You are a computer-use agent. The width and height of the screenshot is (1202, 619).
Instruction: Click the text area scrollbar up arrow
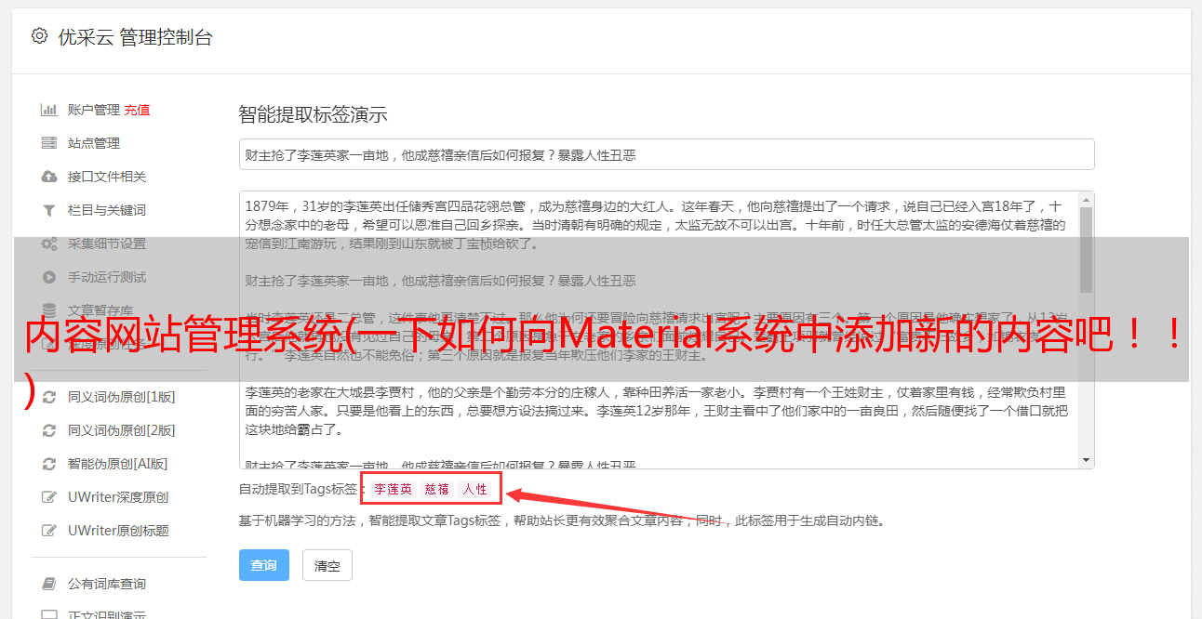tap(1086, 200)
